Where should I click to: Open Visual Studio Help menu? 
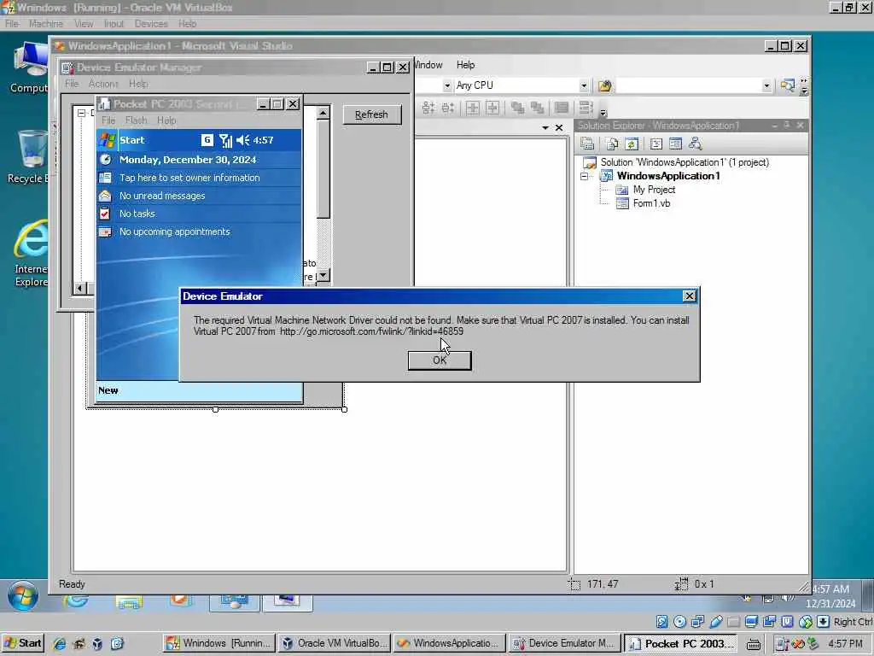tap(465, 65)
